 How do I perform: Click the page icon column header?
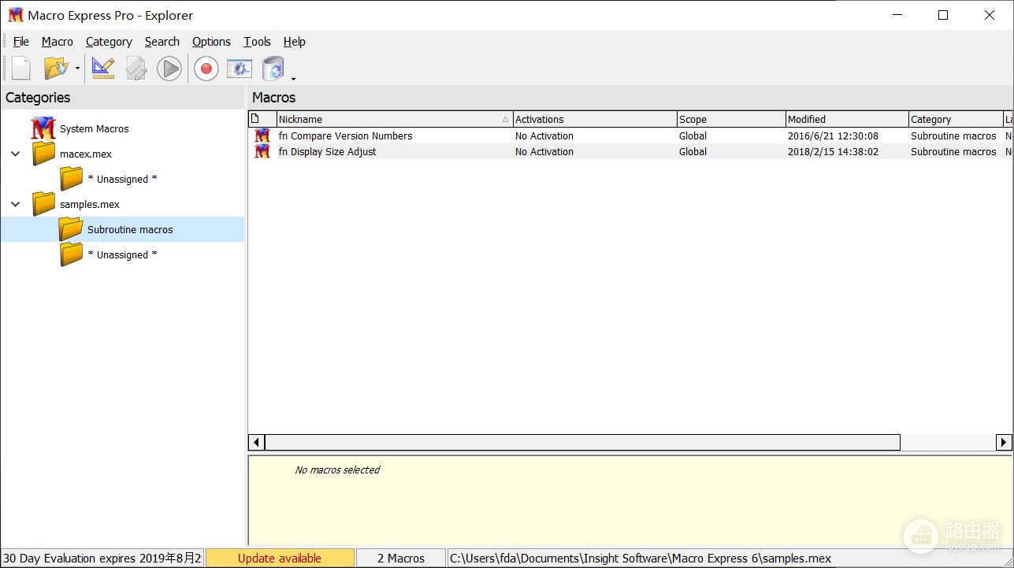pos(262,119)
